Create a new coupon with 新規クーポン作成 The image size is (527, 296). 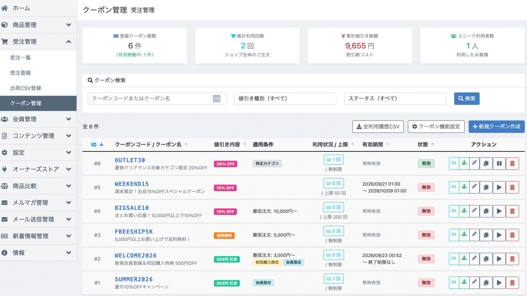pos(496,126)
